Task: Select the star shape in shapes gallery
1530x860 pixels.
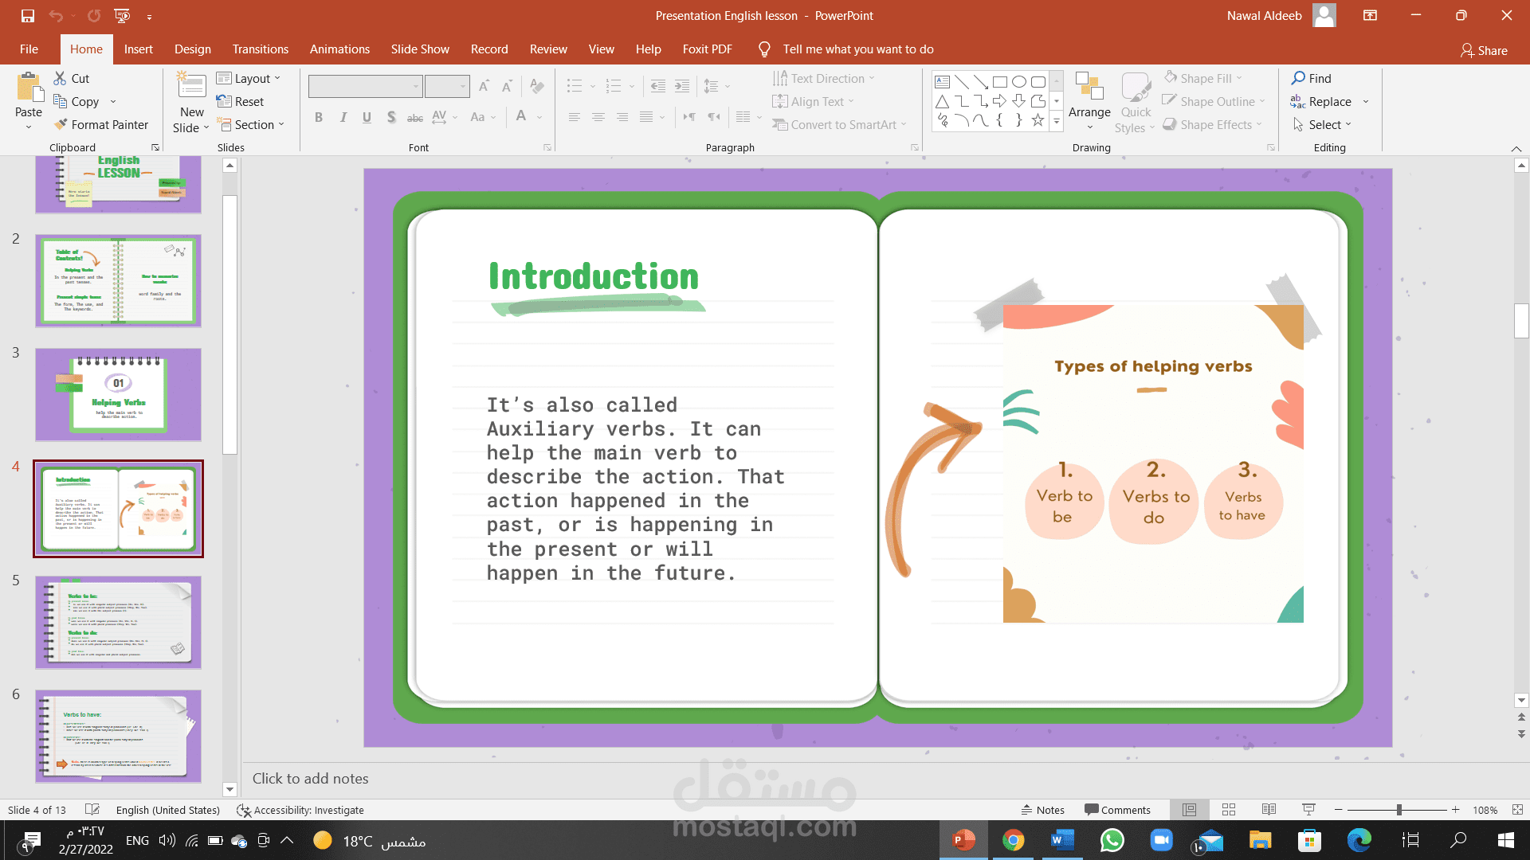Action: tap(1038, 120)
